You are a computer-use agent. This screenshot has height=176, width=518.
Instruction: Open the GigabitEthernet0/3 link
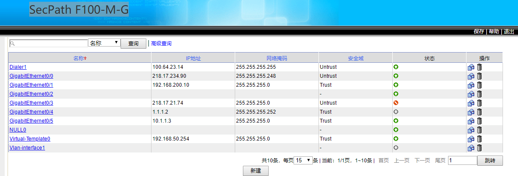(x=31, y=103)
